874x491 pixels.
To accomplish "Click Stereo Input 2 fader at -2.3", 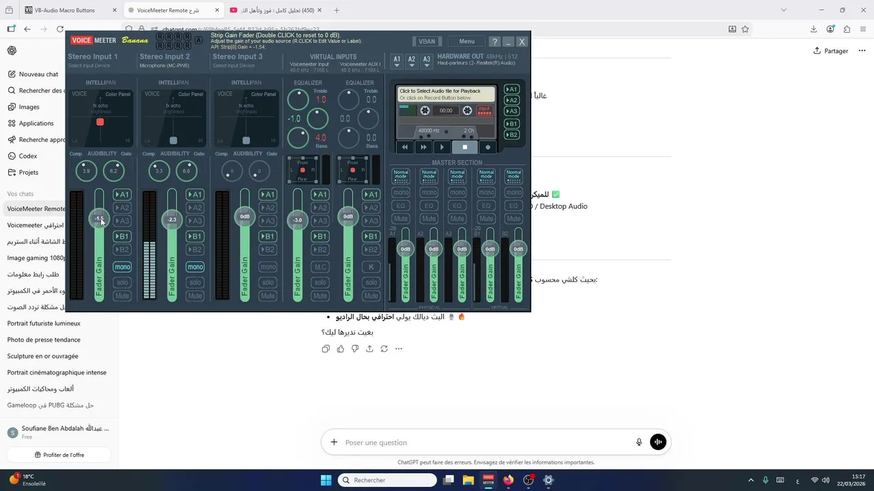I will [x=172, y=220].
